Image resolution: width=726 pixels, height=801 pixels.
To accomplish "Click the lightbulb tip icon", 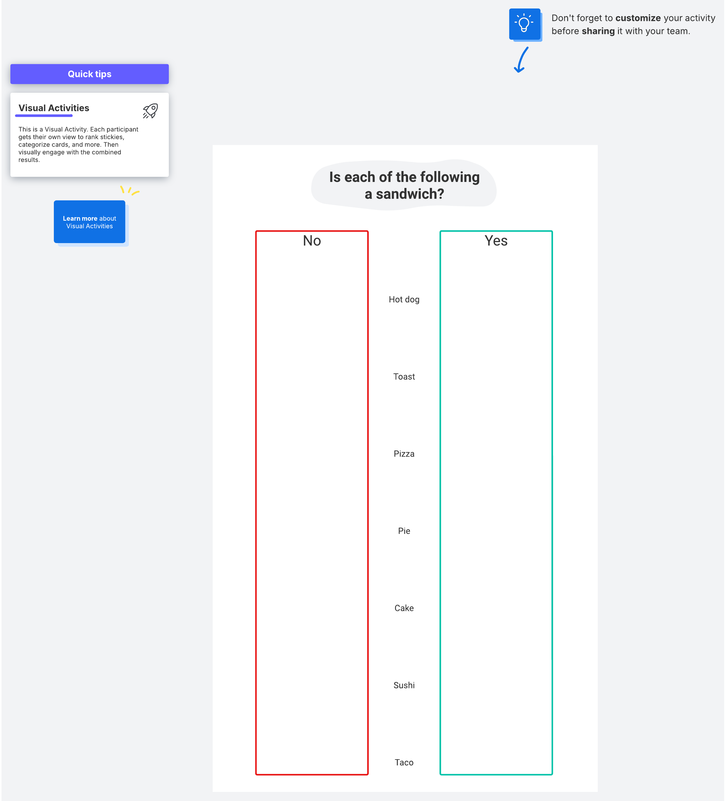I will 524,24.
